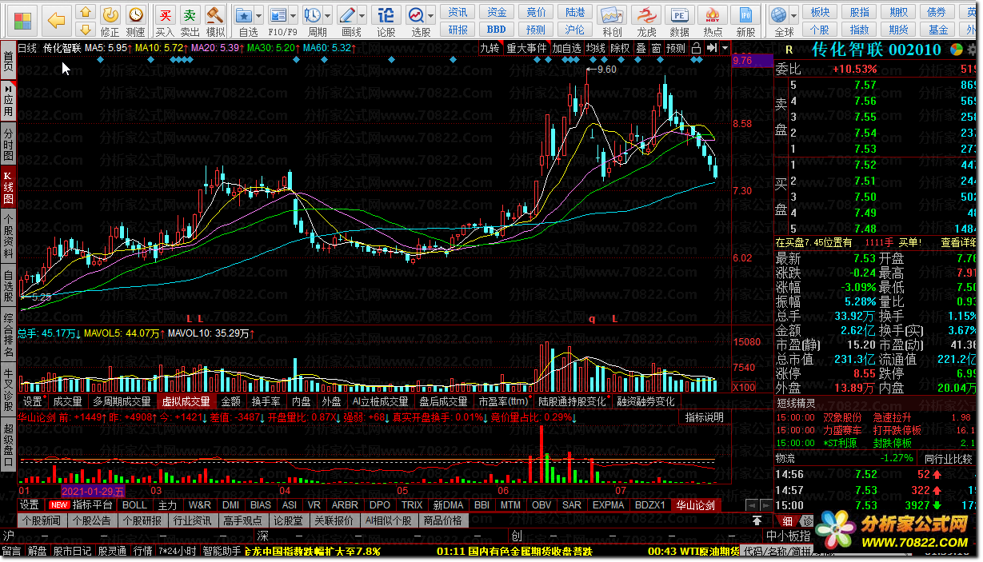
Task: Click the down arrow page icon
Action: pyautogui.click(x=86, y=29)
